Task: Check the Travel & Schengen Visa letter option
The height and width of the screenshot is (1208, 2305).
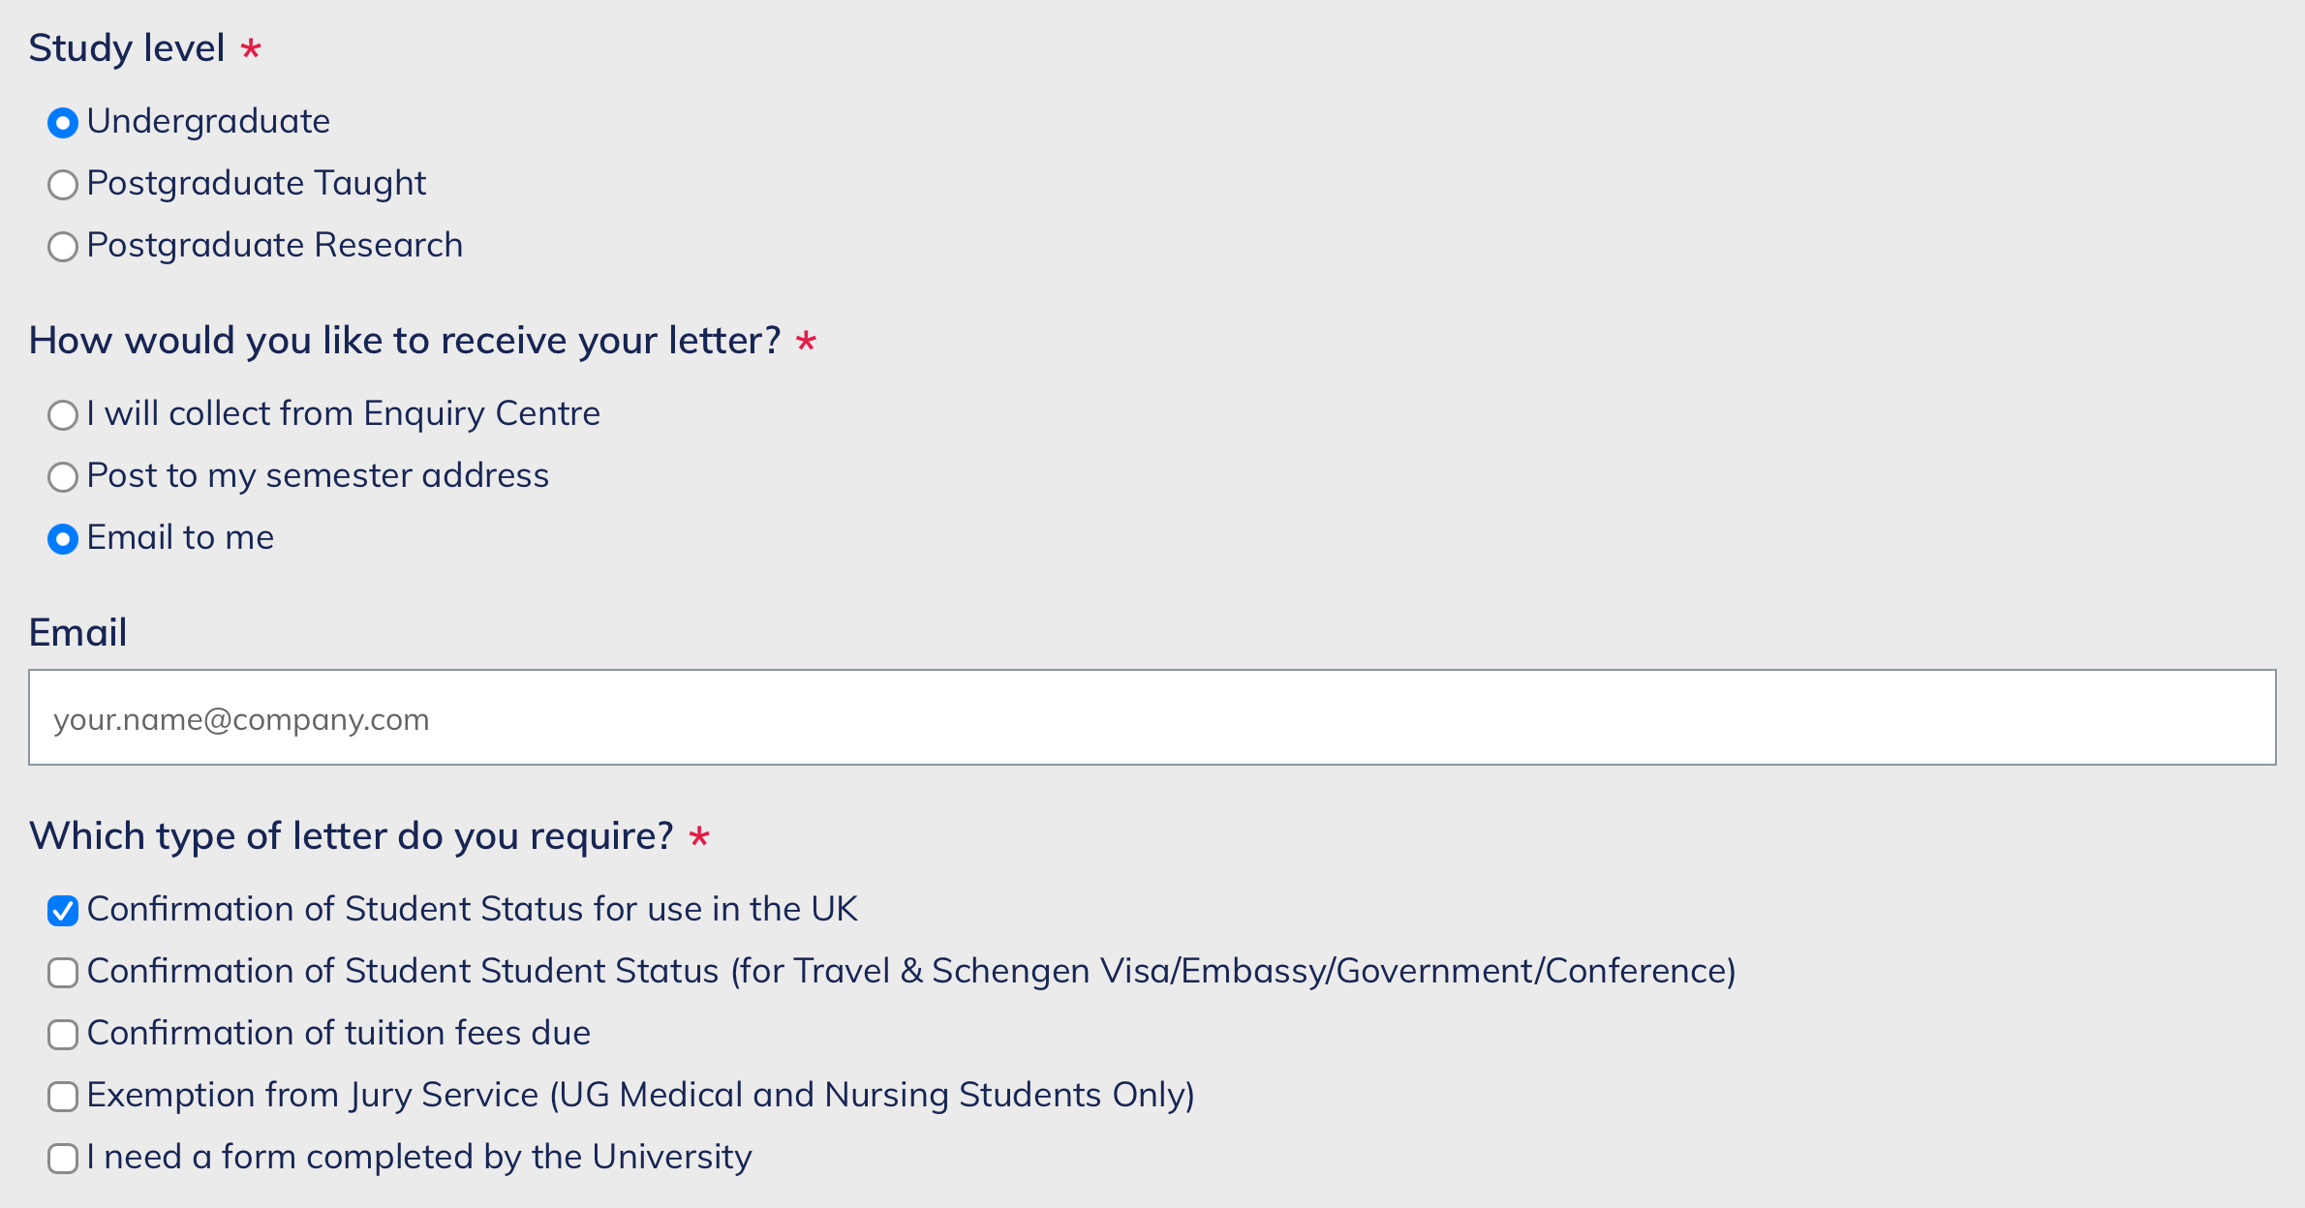Action: pos(63,973)
